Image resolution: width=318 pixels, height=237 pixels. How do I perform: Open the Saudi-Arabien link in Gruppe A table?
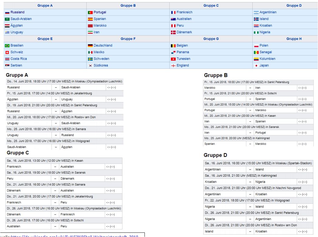(x=21, y=19)
